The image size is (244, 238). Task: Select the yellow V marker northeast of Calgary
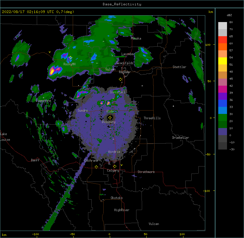click(121, 165)
